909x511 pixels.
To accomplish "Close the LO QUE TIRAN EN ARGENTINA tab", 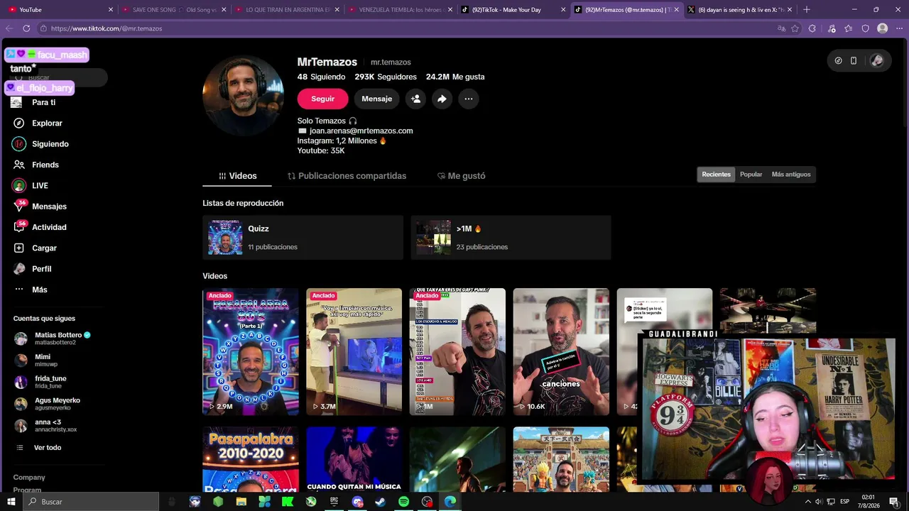I will (x=337, y=9).
